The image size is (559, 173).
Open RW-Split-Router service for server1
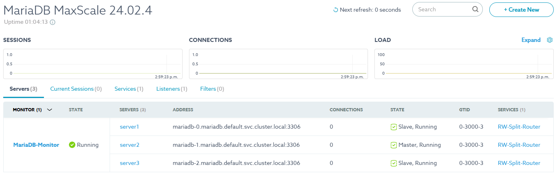519,127
